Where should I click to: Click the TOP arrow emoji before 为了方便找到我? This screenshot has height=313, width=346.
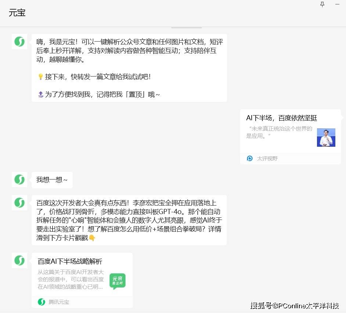coord(41,95)
